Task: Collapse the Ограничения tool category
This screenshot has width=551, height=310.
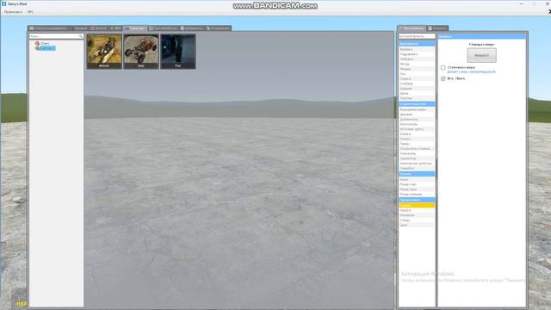Action: (417, 44)
